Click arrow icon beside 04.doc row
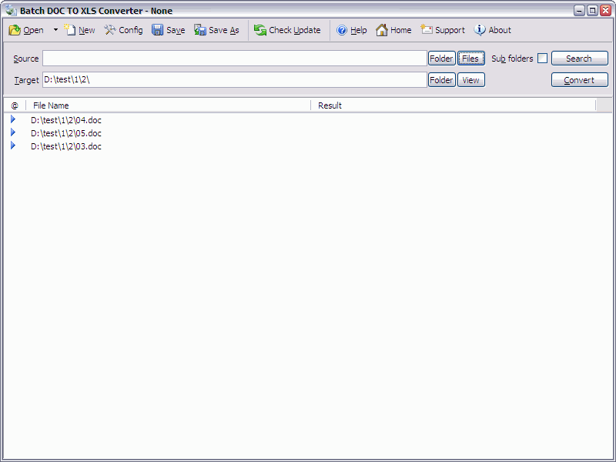The width and height of the screenshot is (616, 462). click(x=13, y=119)
